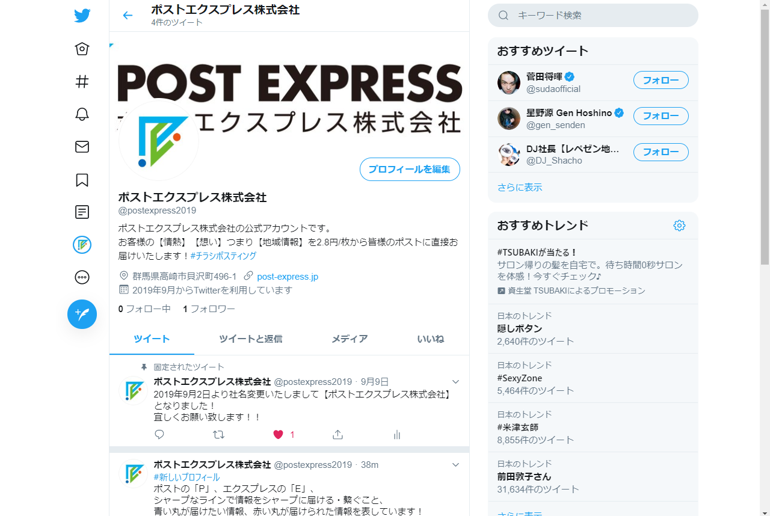Go back using the left arrow
The image size is (770, 516).
click(128, 16)
